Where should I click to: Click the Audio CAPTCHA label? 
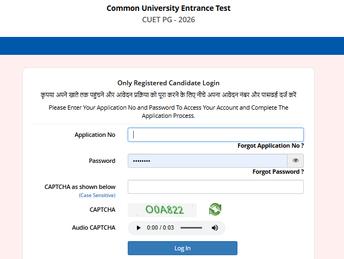(93, 228)
